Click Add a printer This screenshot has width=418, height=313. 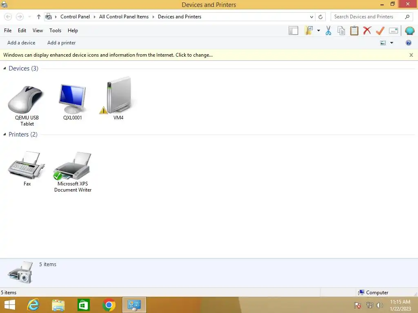point(61,43)
